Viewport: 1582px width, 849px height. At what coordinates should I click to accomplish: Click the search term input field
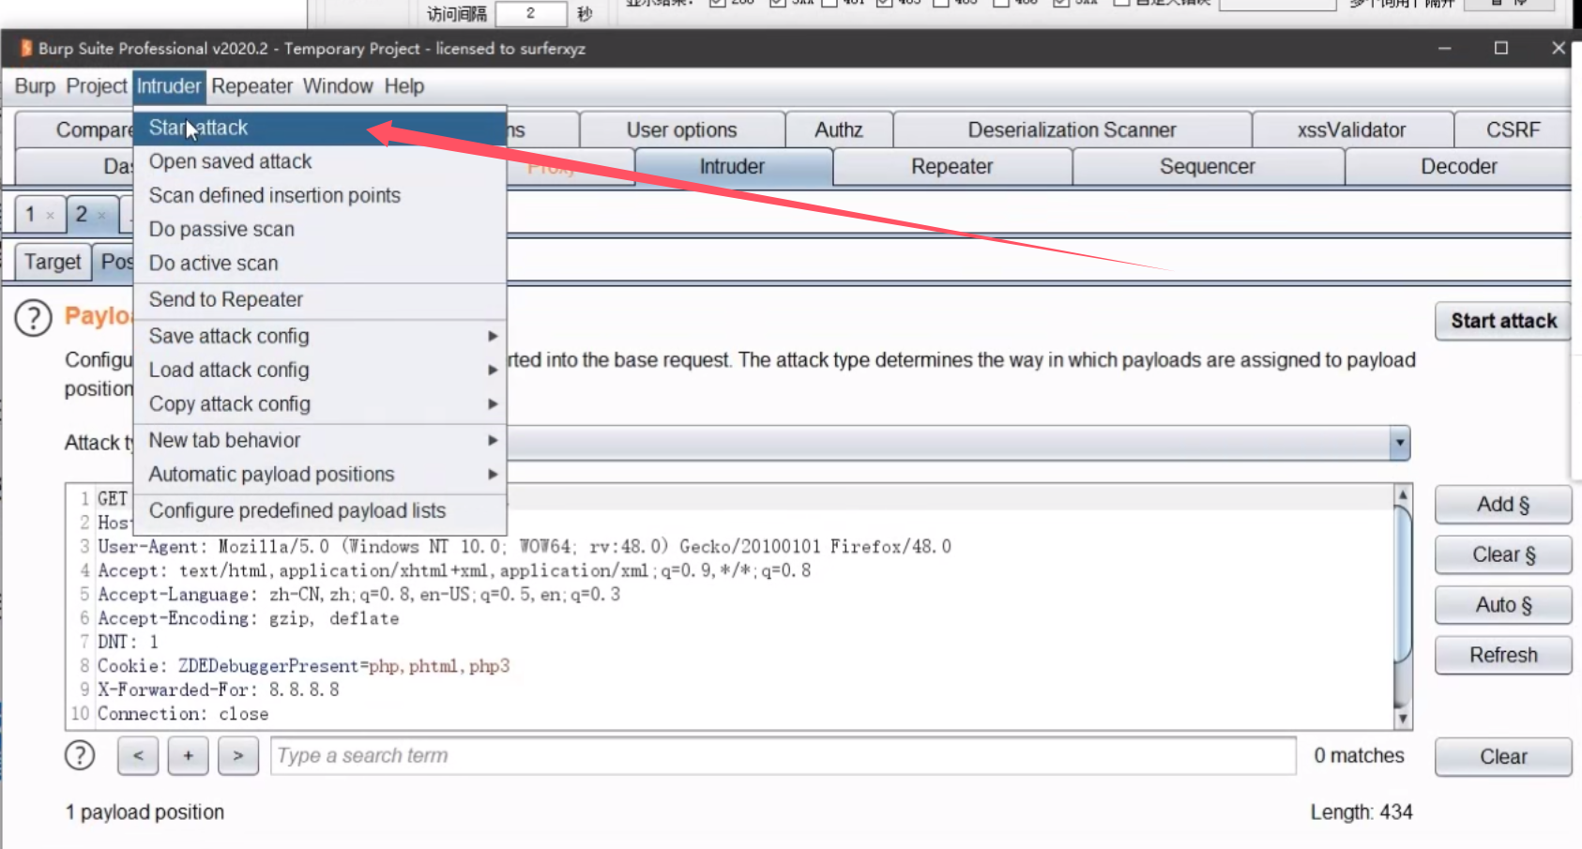tap(783, 756)
